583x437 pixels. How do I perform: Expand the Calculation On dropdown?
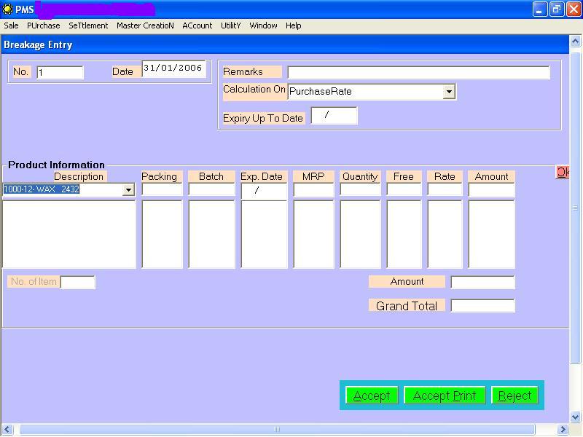[x=449, y=92]
